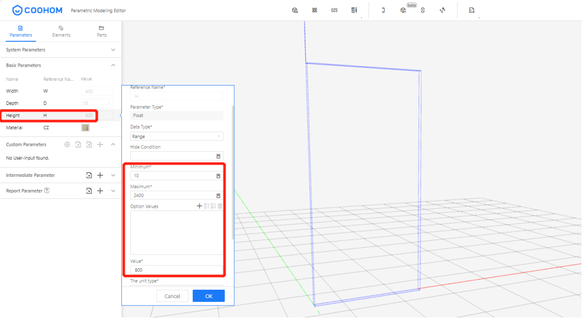
Task: Click the Hide Condition calculator icon
Action: tap(219, 156)
